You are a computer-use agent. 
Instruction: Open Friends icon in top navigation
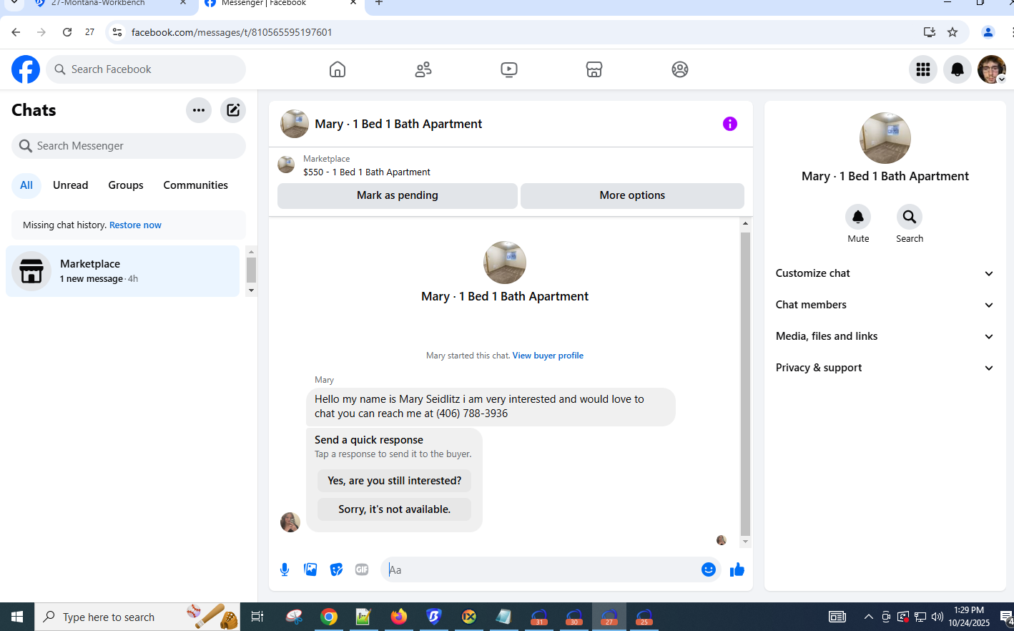coord(423,69)
